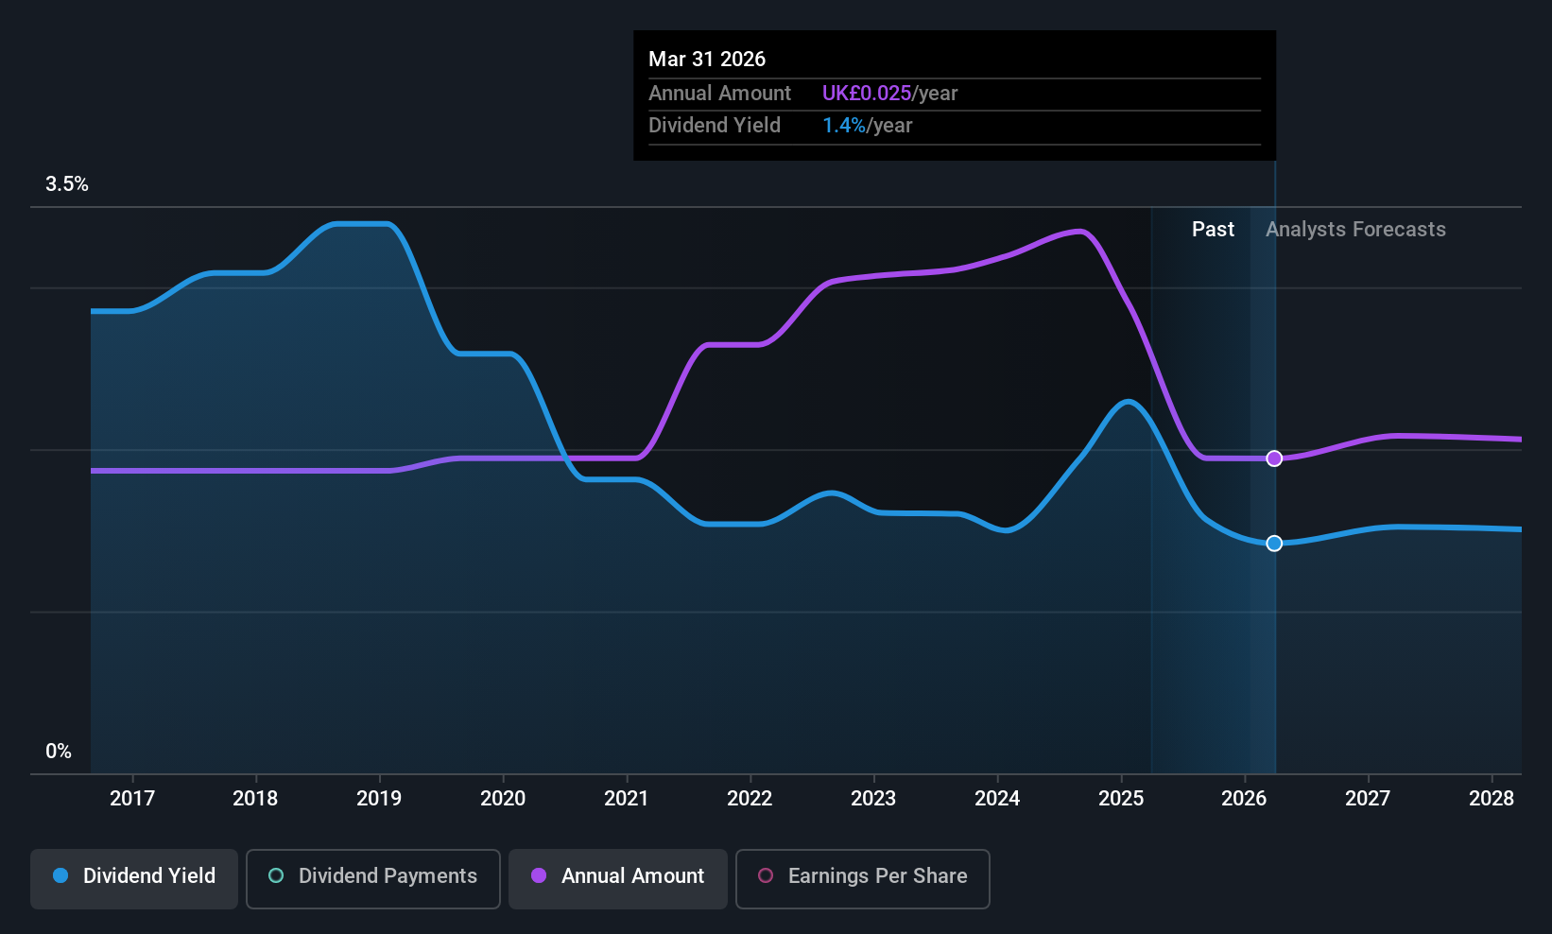Image resolution: width=1552 pixels, height=934 pixels.
Task: Click the Earnings Per Share legend circle
Action: tap(766, 875)
